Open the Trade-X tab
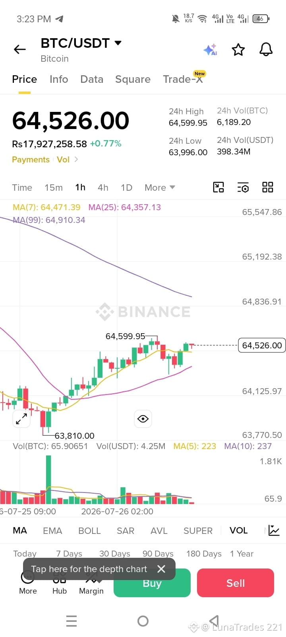286x637 pixels. pyautogui.click(x=183, y=79)
